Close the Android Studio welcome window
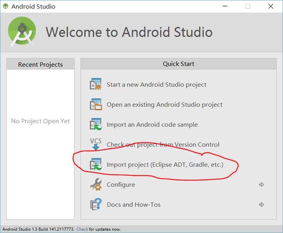 click(271, 7)
